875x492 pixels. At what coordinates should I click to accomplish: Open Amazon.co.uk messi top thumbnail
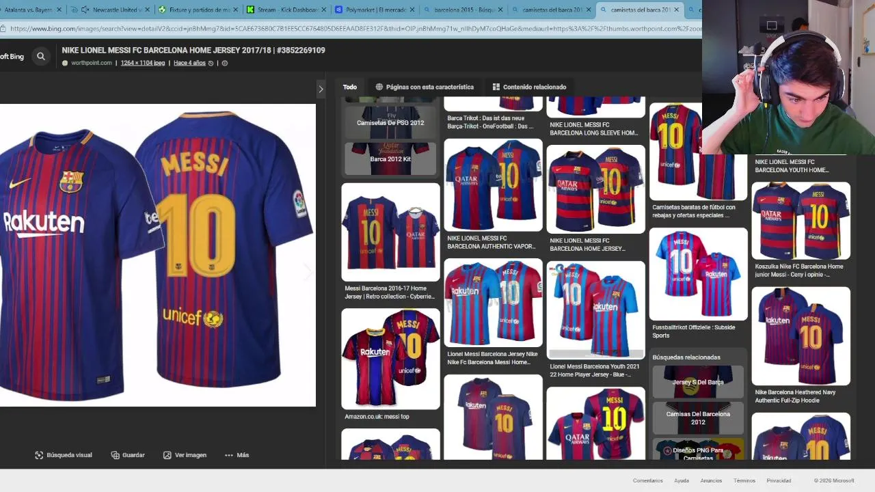(x=390, y=359)
